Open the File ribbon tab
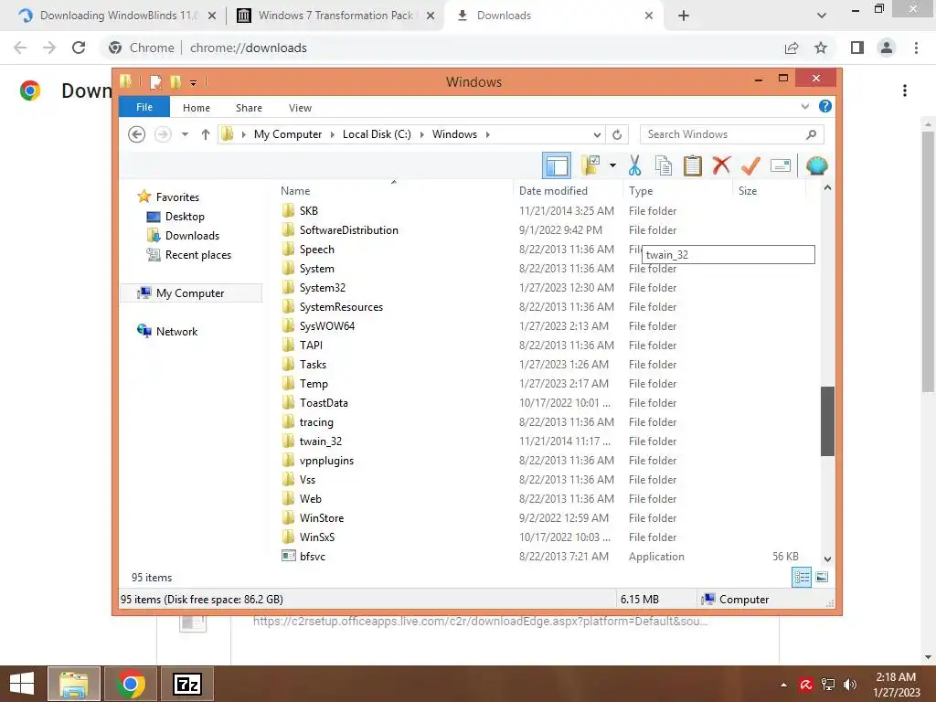The width and height of the screenshot is (936, 702). (x=144, y=107)
